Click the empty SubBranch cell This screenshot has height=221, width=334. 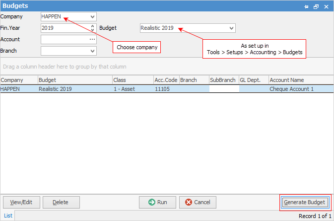tap(224, 89)
